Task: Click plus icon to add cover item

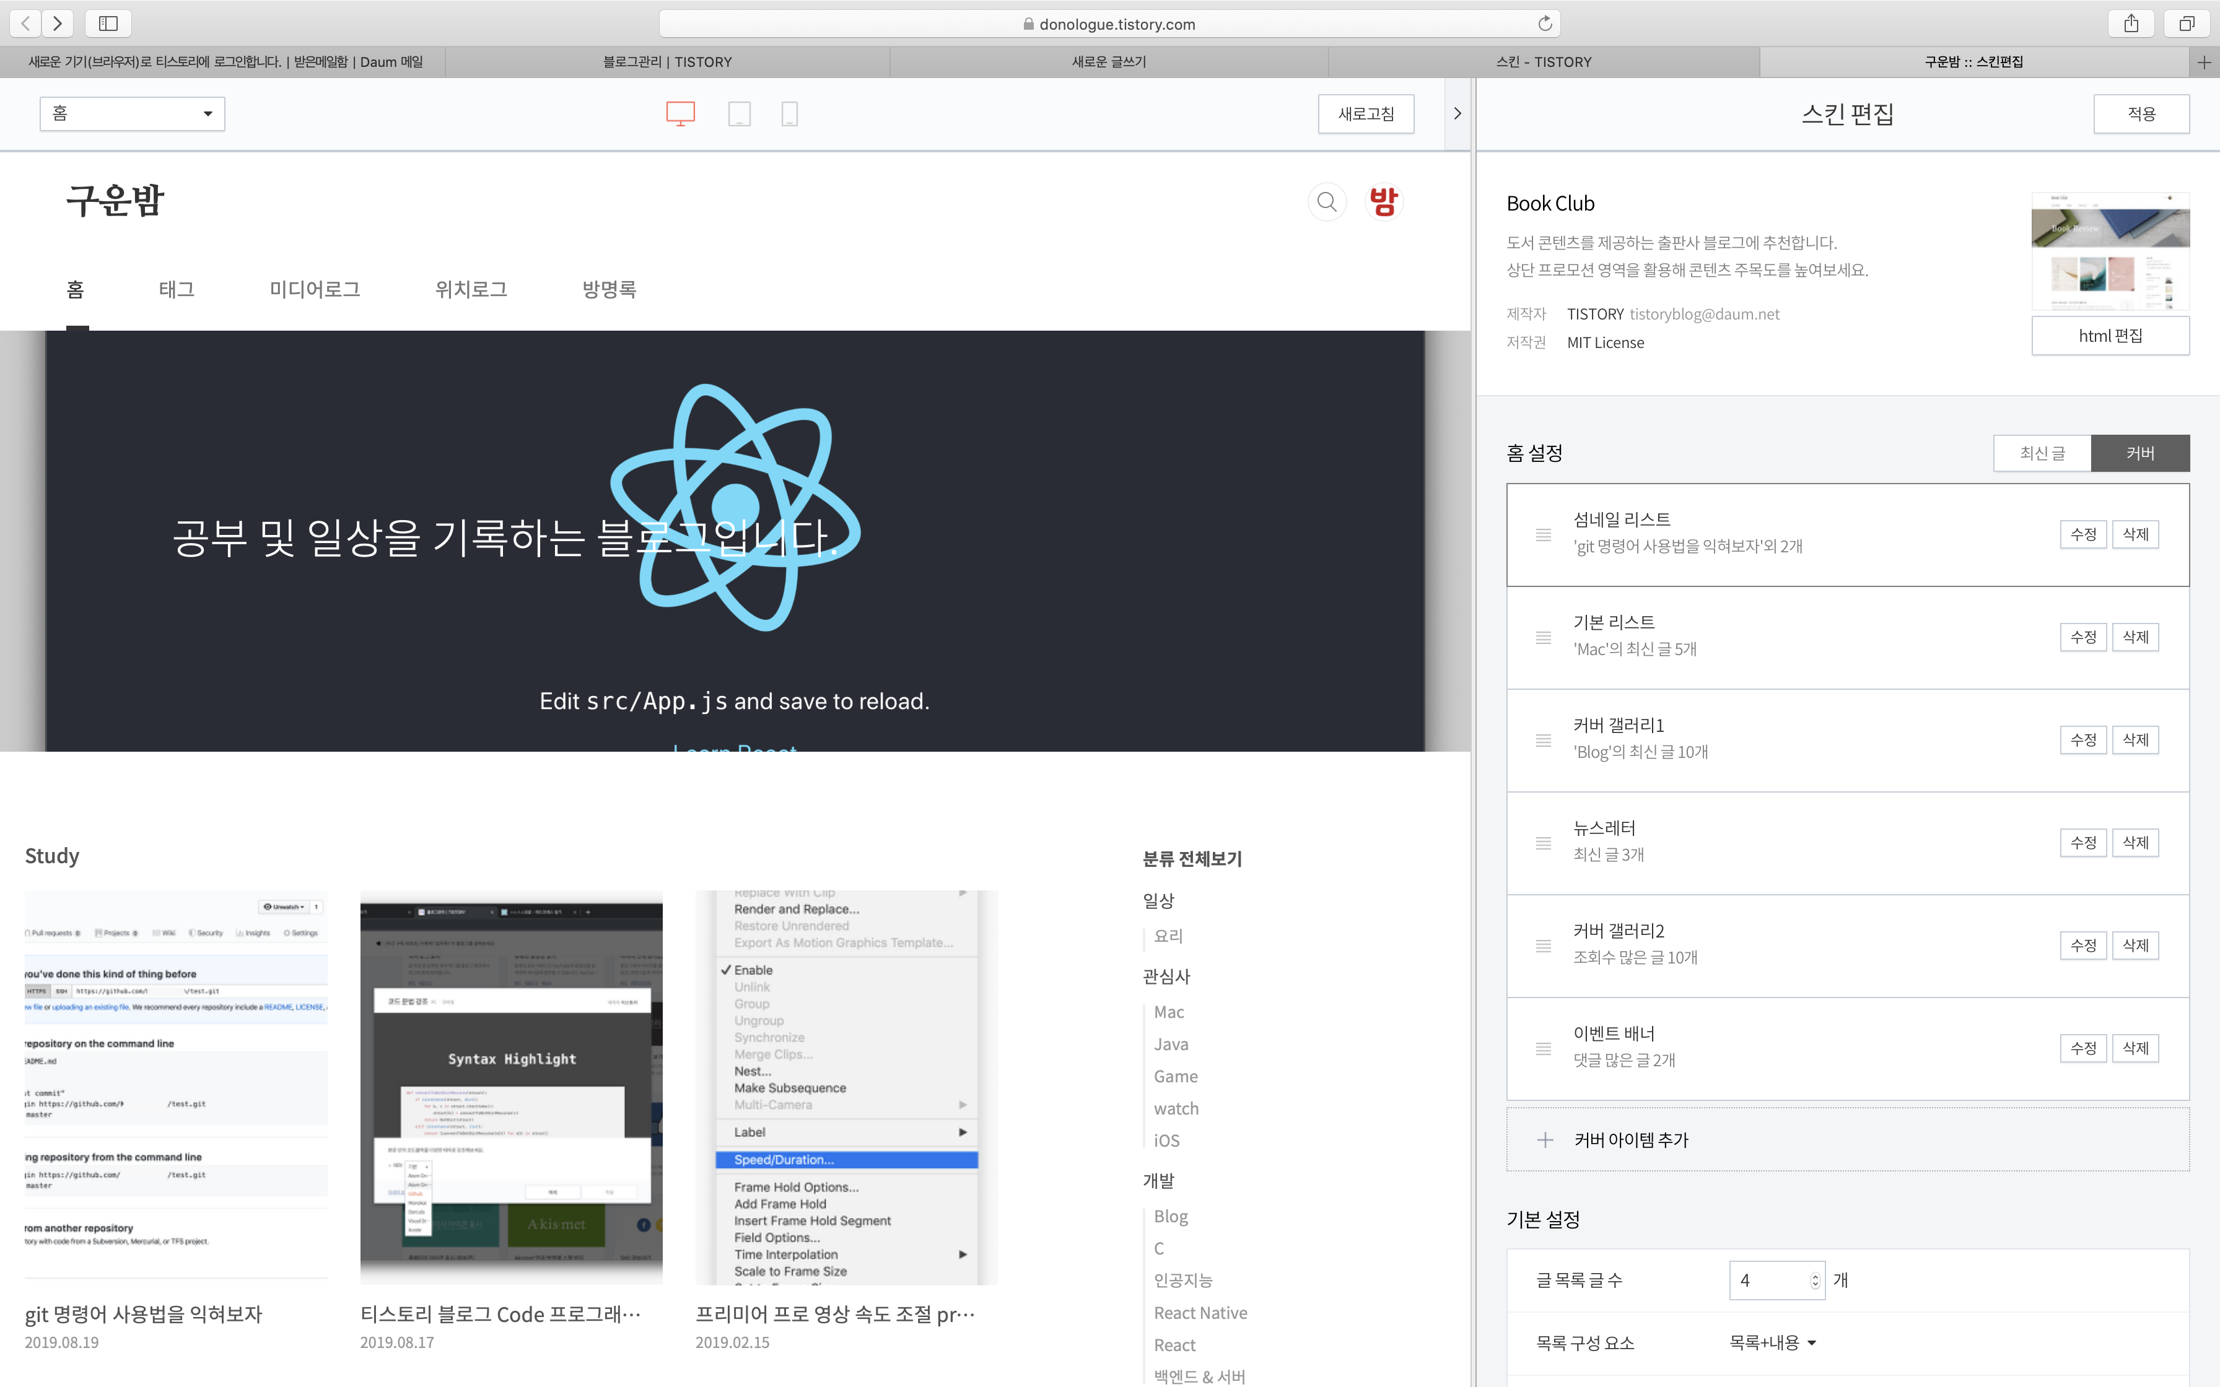Action: tap(1545, 1139)
